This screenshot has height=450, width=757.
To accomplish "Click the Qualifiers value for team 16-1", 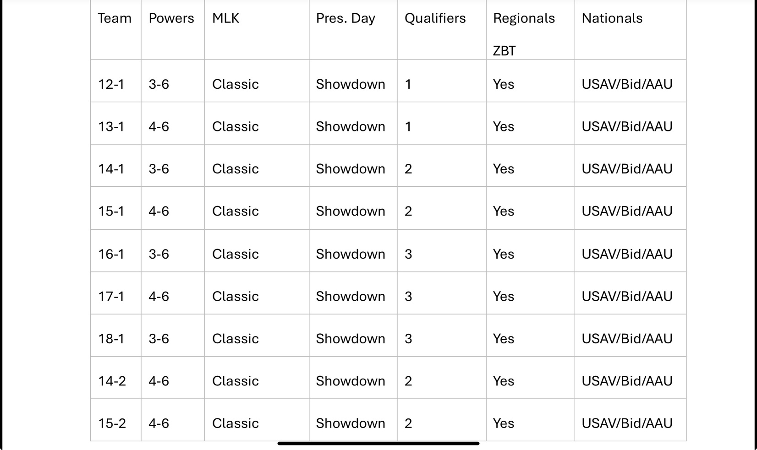I will click(442, 250).
